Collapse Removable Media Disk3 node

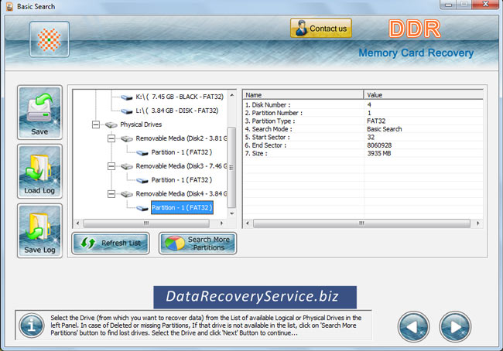111,166
